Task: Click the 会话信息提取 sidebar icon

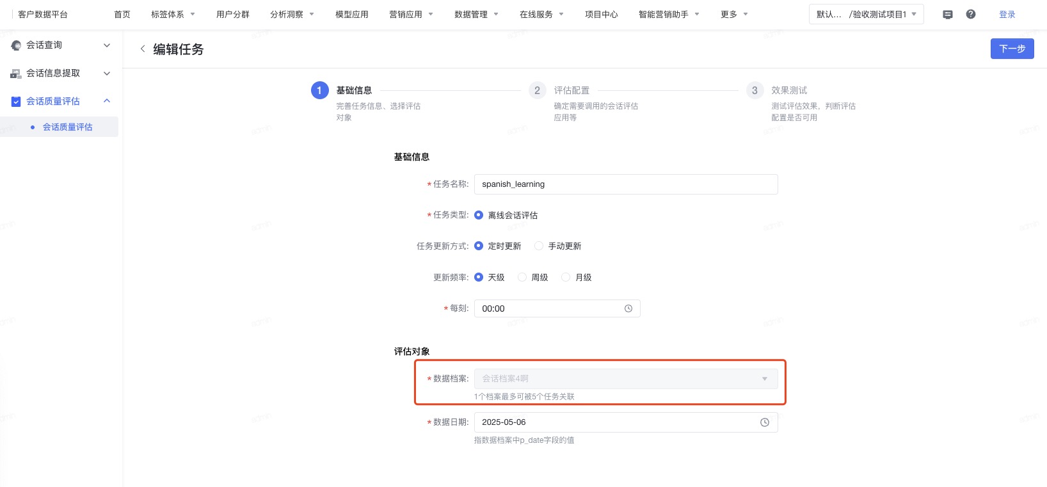Action: coord(16,74)
